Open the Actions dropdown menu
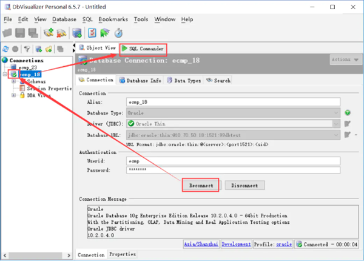 point(345,59)
